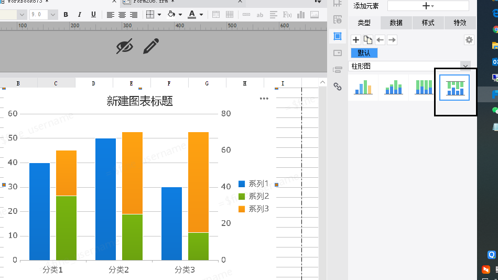Expand the font size dropdown
The width and height of the screenshot is (498, 280).
pyautogui.click(x=53, y=15)
